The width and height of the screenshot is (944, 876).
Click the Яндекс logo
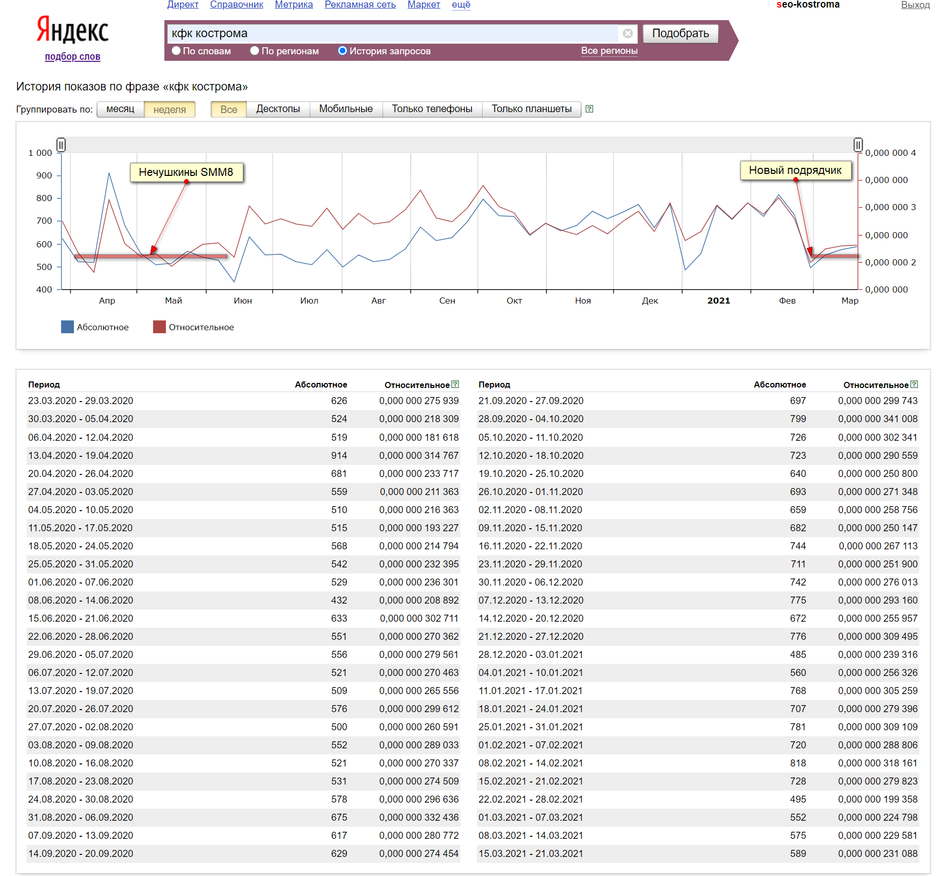point(72,30)
